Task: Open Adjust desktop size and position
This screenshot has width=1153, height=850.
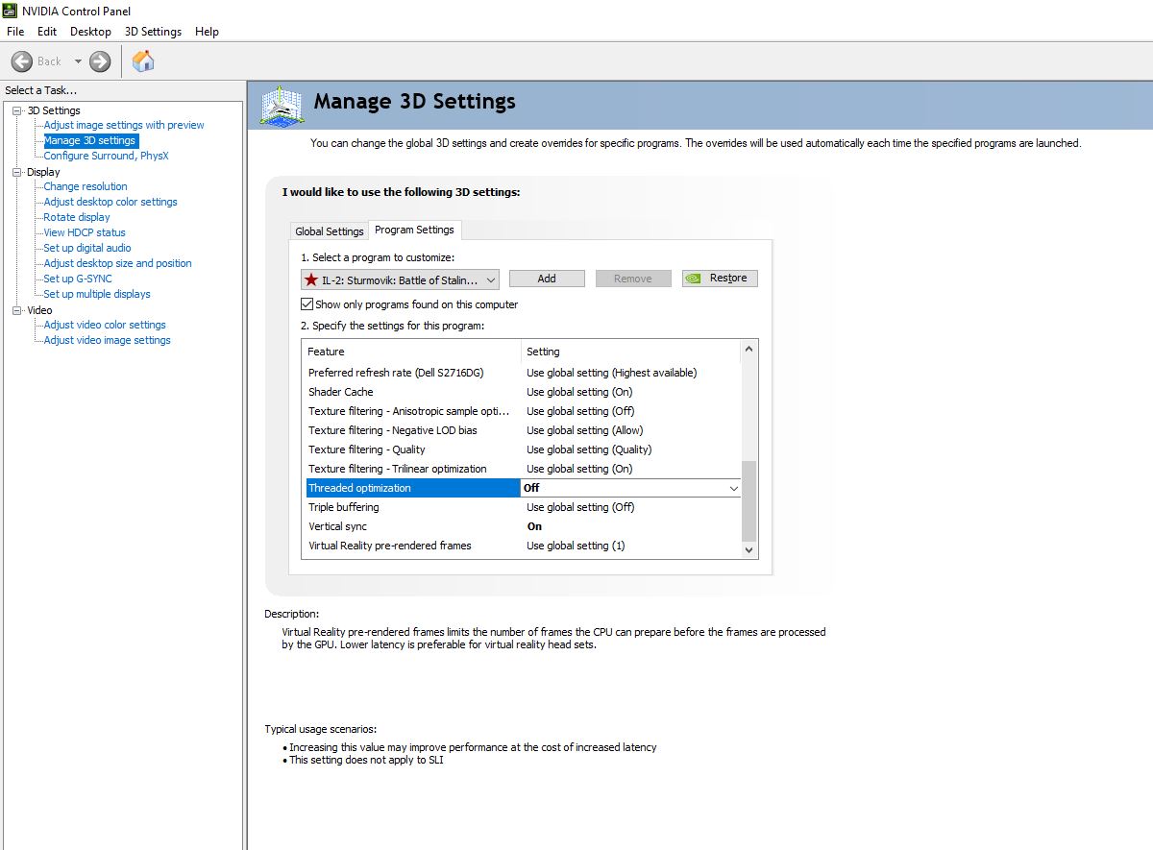Action: pos(117,263)
